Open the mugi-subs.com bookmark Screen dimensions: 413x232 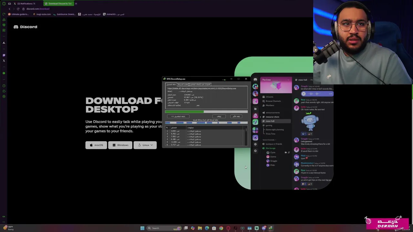coord(42,14)
